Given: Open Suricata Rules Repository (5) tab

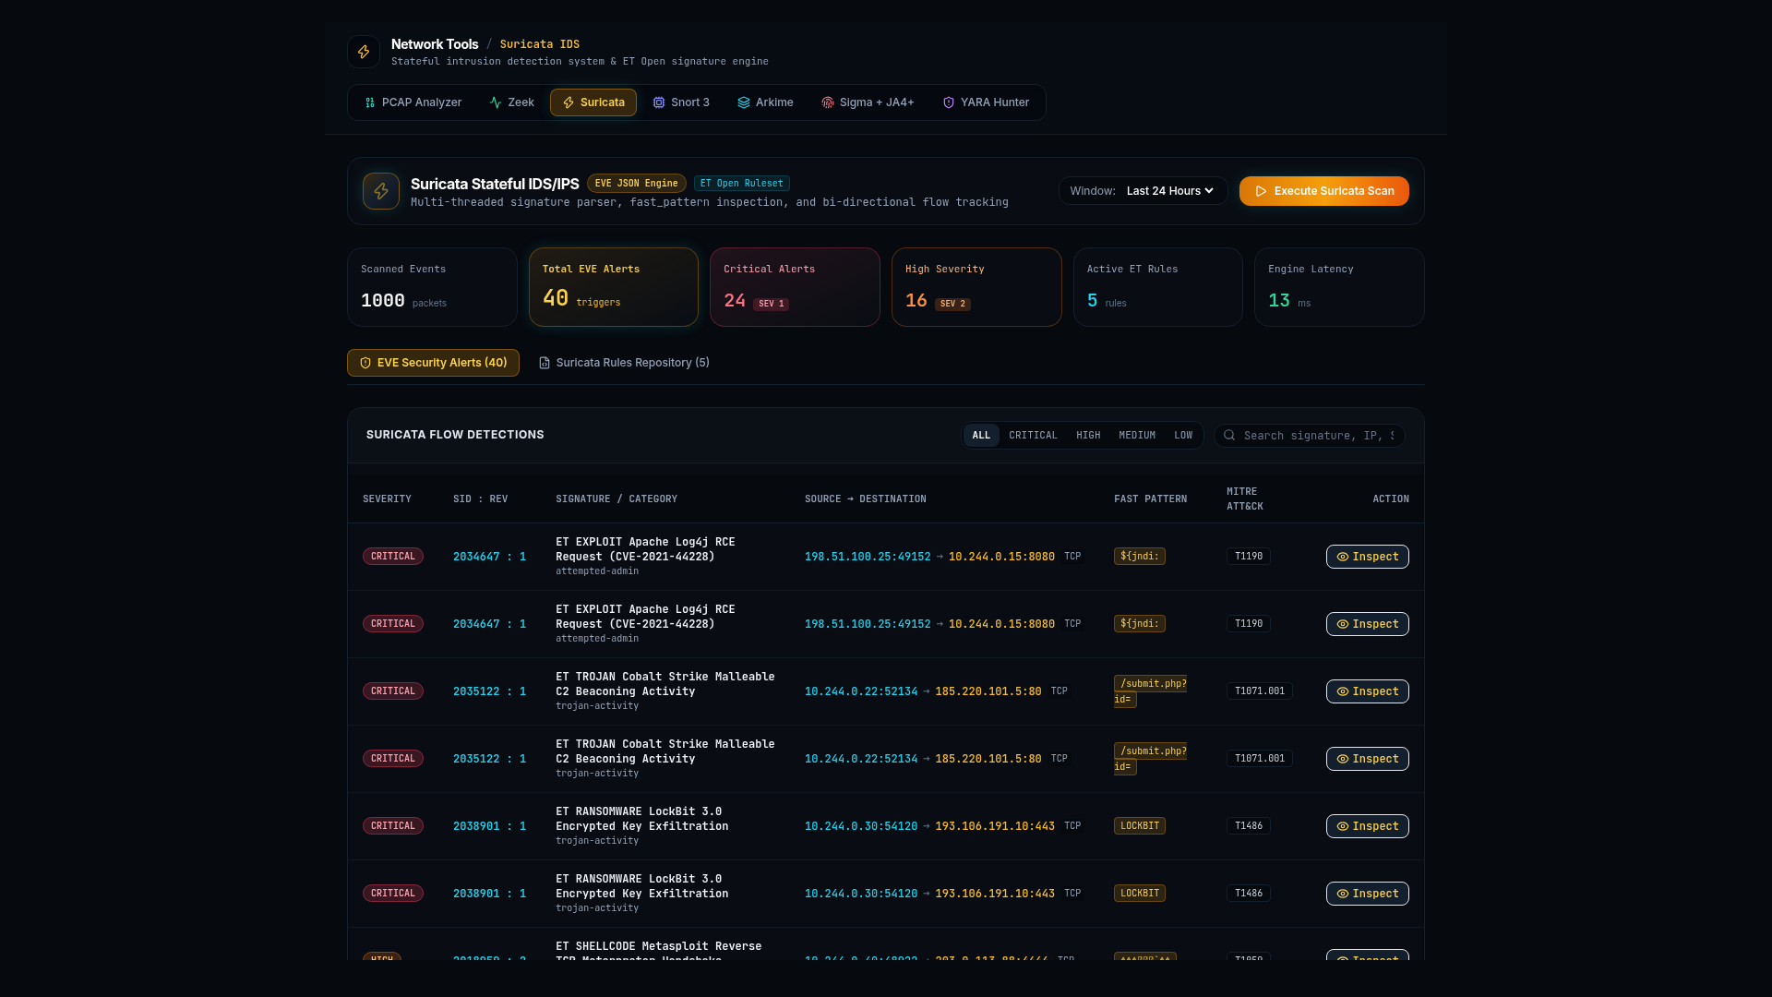Looking at the screenshot, I should tap(624, 363).
